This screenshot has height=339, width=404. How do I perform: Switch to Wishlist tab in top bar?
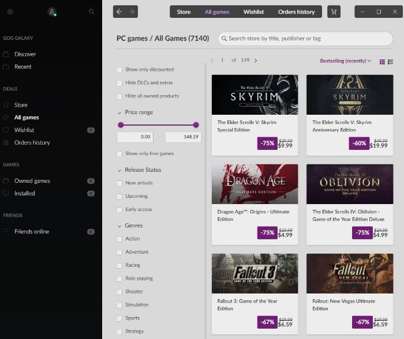click(253, 12)
